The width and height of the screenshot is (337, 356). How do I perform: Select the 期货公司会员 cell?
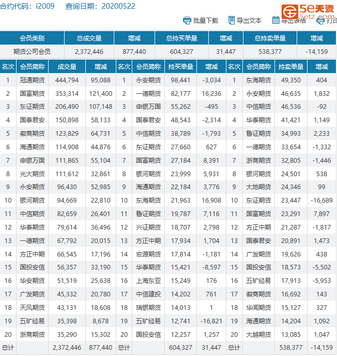pos(32,52)
